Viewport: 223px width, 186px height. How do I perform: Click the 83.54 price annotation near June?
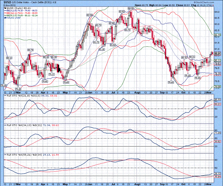pyautogui.click(x=89, y=15)
